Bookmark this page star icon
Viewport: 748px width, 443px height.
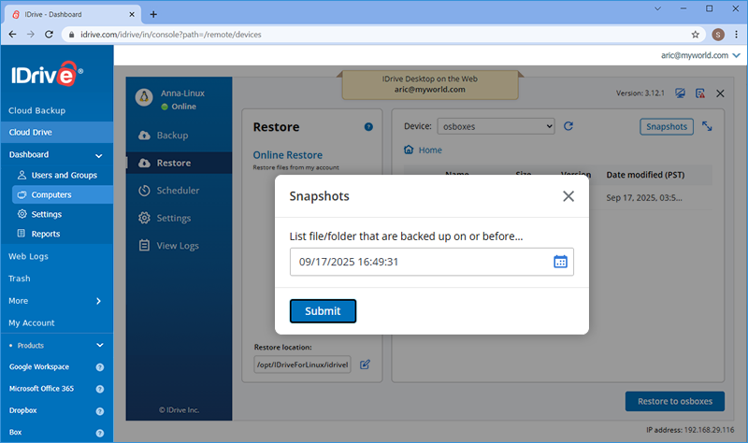tap(695, 35)
